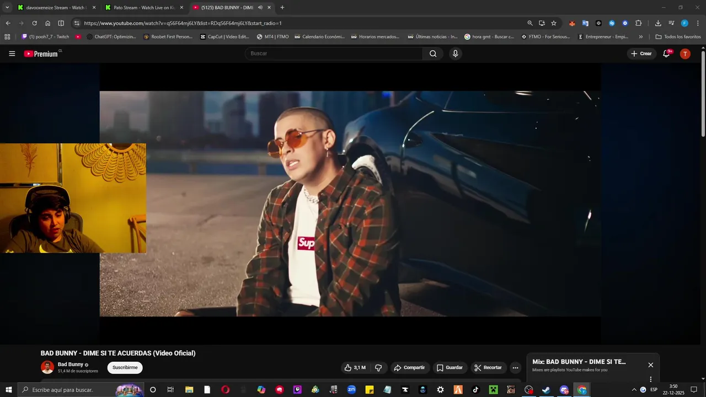Open the zoom magnifier in address bar
The width and height of the screenshot is (706, 397).
tap(530, 23)
